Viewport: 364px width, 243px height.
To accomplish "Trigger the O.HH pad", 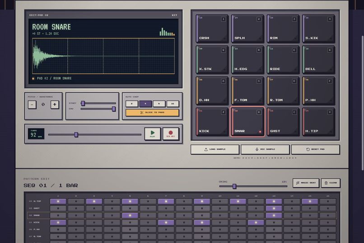I will (212, 91).
